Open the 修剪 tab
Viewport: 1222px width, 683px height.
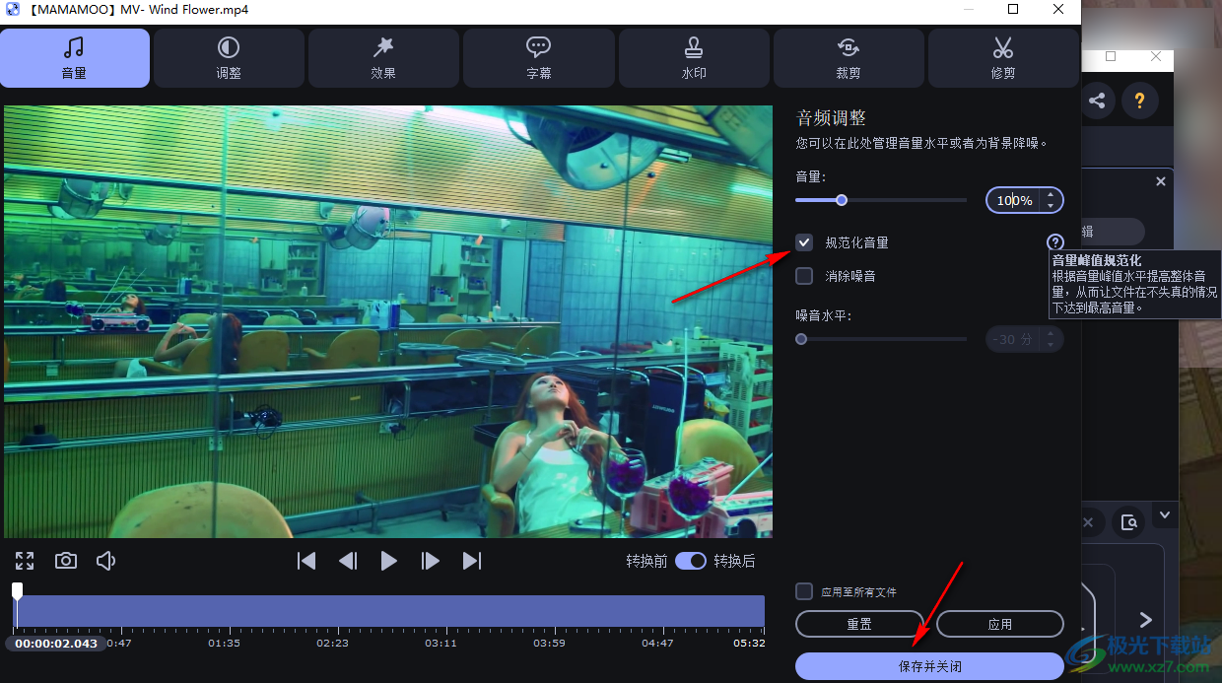pos(1003,58)
